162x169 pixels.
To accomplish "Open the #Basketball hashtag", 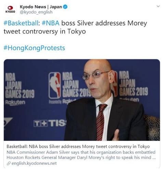I will tap(21, 23).
